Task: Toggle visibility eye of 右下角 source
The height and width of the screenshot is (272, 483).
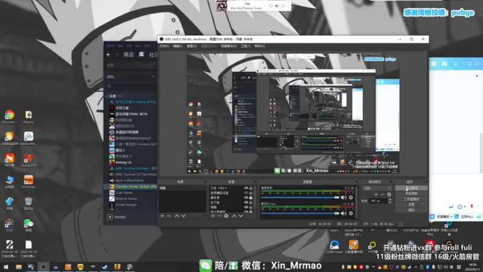Action: point(246,202)
